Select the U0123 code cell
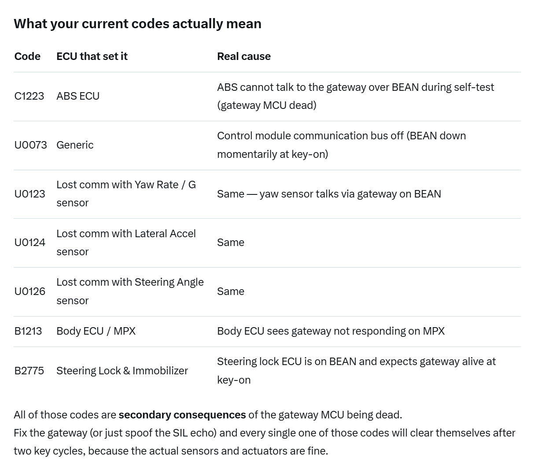This screenshot has height=470, width=538. pyautogui.click(x=29, y=194)
